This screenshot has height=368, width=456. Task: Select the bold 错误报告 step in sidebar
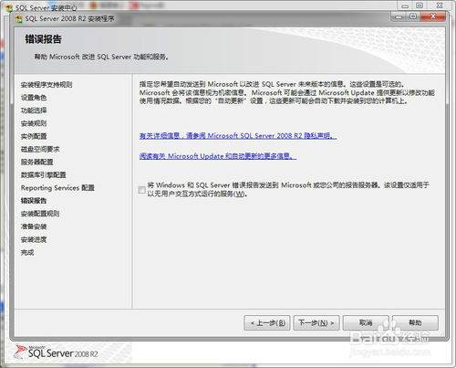point(34,201)
